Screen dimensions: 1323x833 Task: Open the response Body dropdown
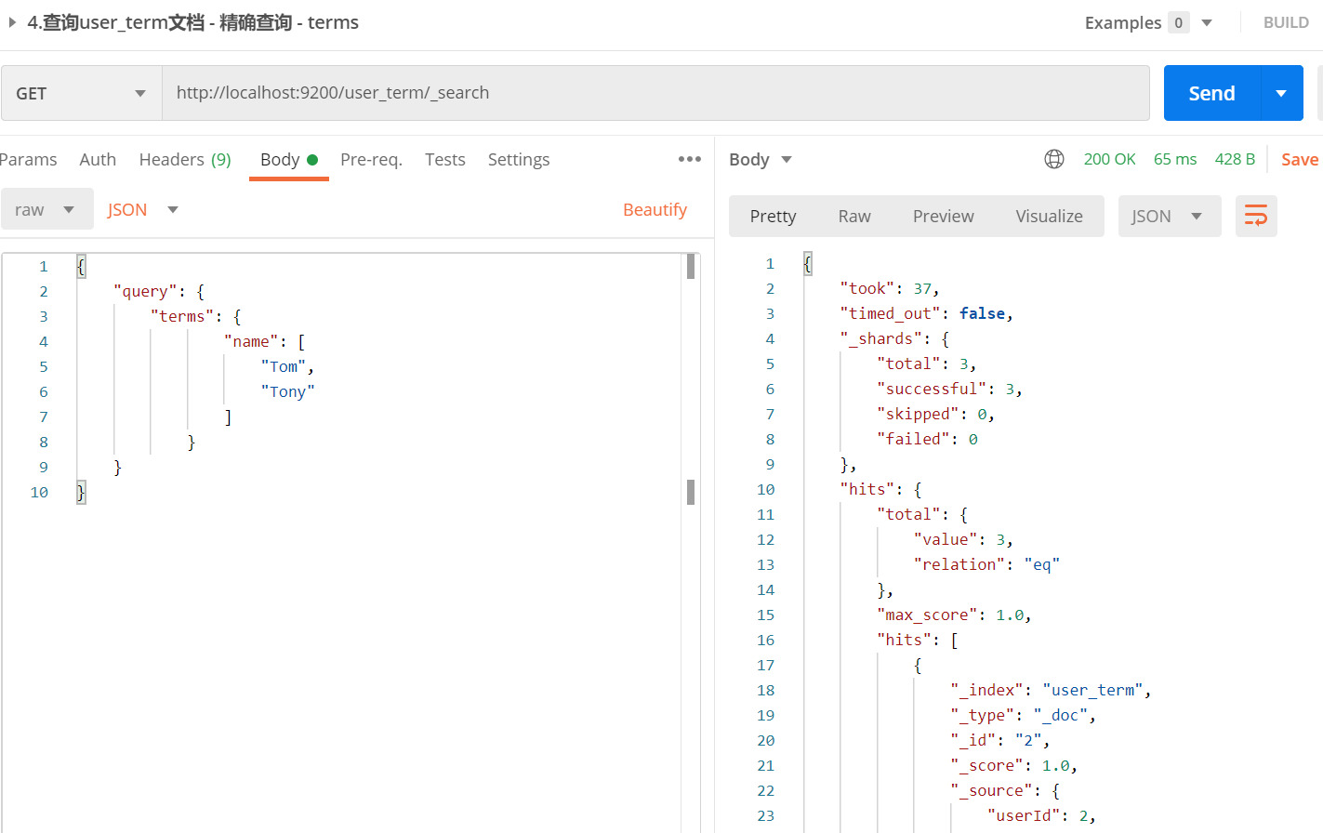760,159
